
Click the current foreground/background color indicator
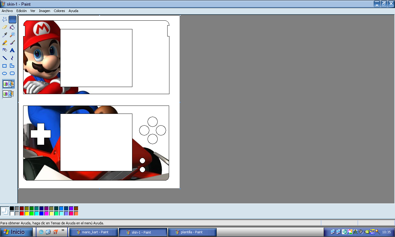tap(5, 211)
